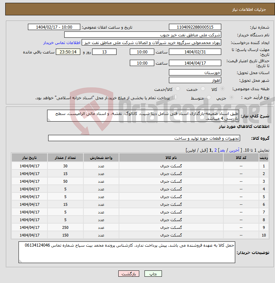Click the announcement date field 1404/02/17 - 10:00
This screenshot has width=275, height=283.
point(54,27)
